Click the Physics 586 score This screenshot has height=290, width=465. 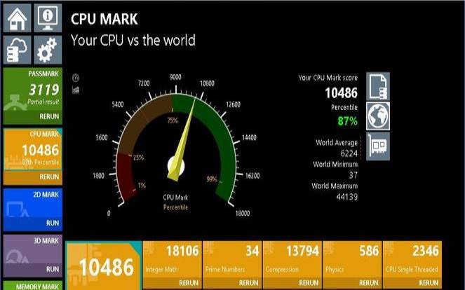pyautogui.click(x=369, y=251)
